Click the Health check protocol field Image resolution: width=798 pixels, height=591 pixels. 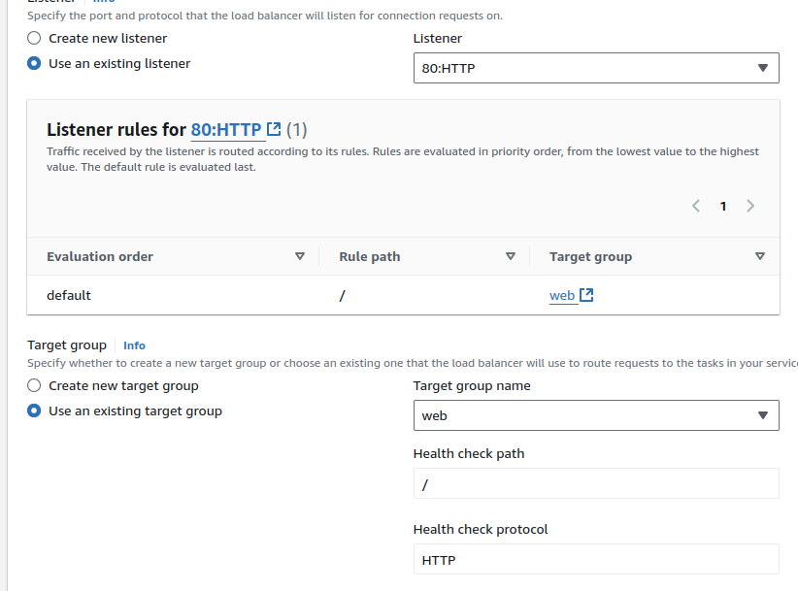[596, 559]
